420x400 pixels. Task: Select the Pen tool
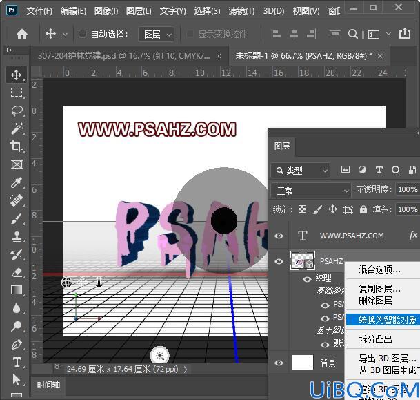point(17,344)
